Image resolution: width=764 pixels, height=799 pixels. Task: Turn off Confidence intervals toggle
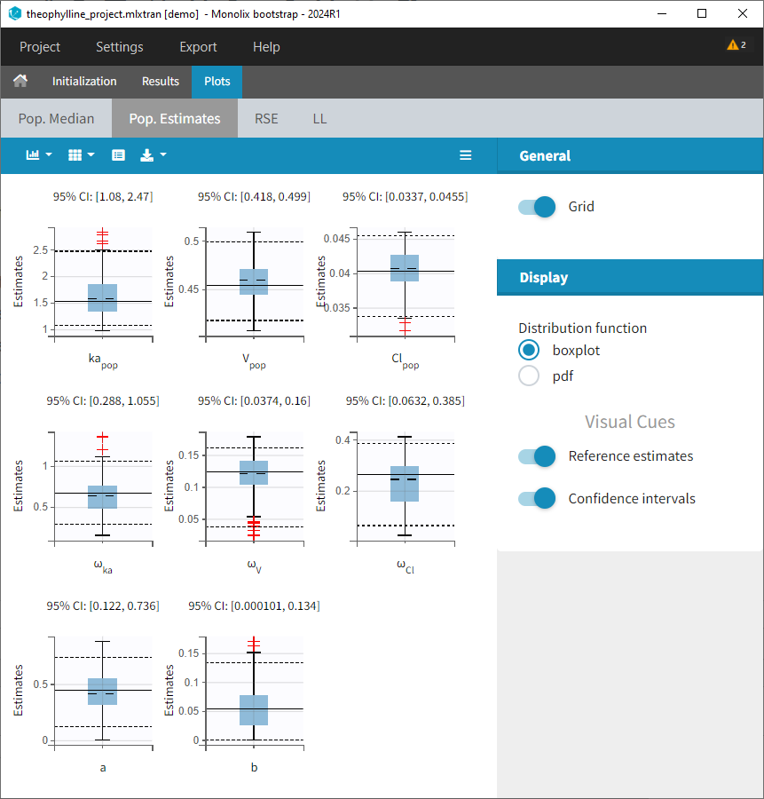pyautogui.click(x=537, y=499)
